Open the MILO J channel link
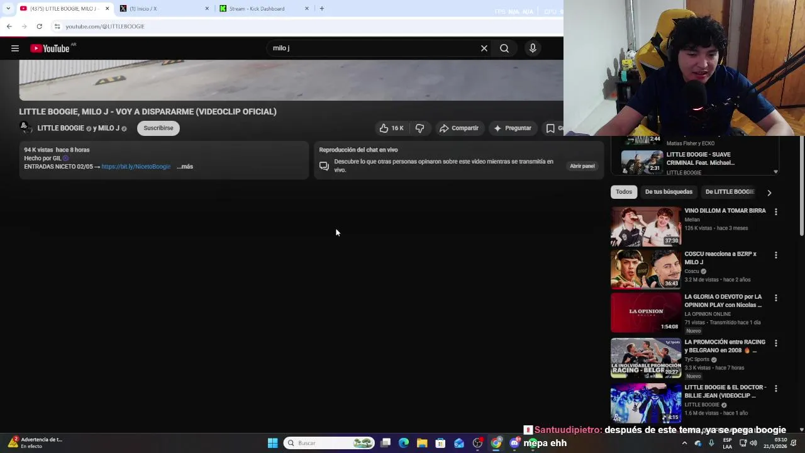Screen dimensions: 805x453 (x=108, y=128)
